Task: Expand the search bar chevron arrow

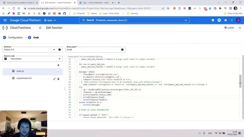Action: (x=186, y=20)
